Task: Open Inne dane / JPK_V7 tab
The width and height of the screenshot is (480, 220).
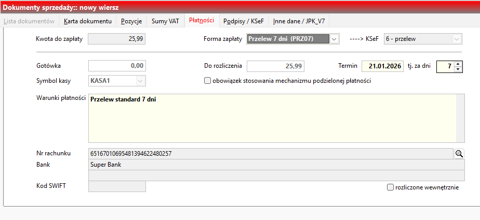Action: click(301, 21)
